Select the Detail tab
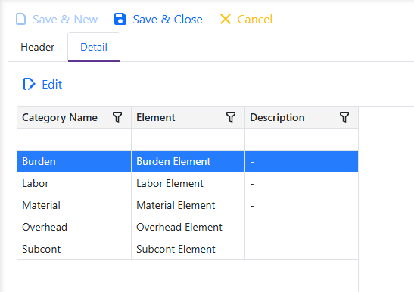Image resolution: width=414 pixels, height=292 pixels. click(94, 47)
